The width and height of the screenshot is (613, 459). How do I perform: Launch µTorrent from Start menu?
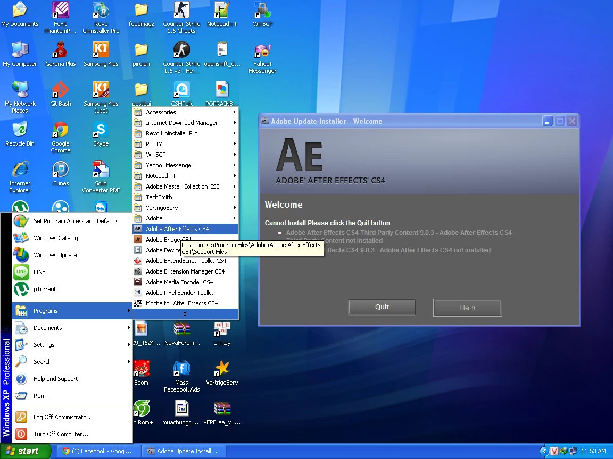tap(72, 289)
